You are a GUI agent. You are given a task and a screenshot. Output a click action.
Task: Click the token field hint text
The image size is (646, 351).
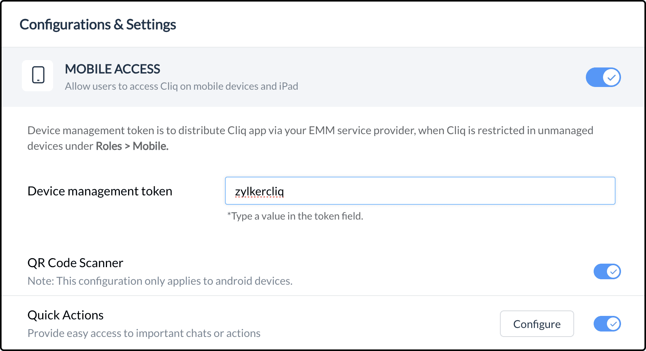[x=295, y=216]
